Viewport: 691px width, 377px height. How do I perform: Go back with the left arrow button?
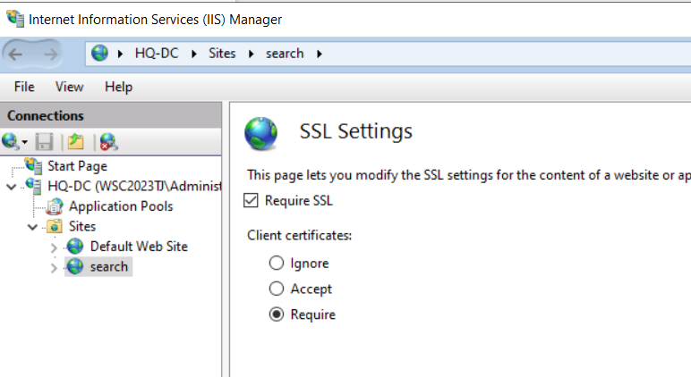[15, 54]
